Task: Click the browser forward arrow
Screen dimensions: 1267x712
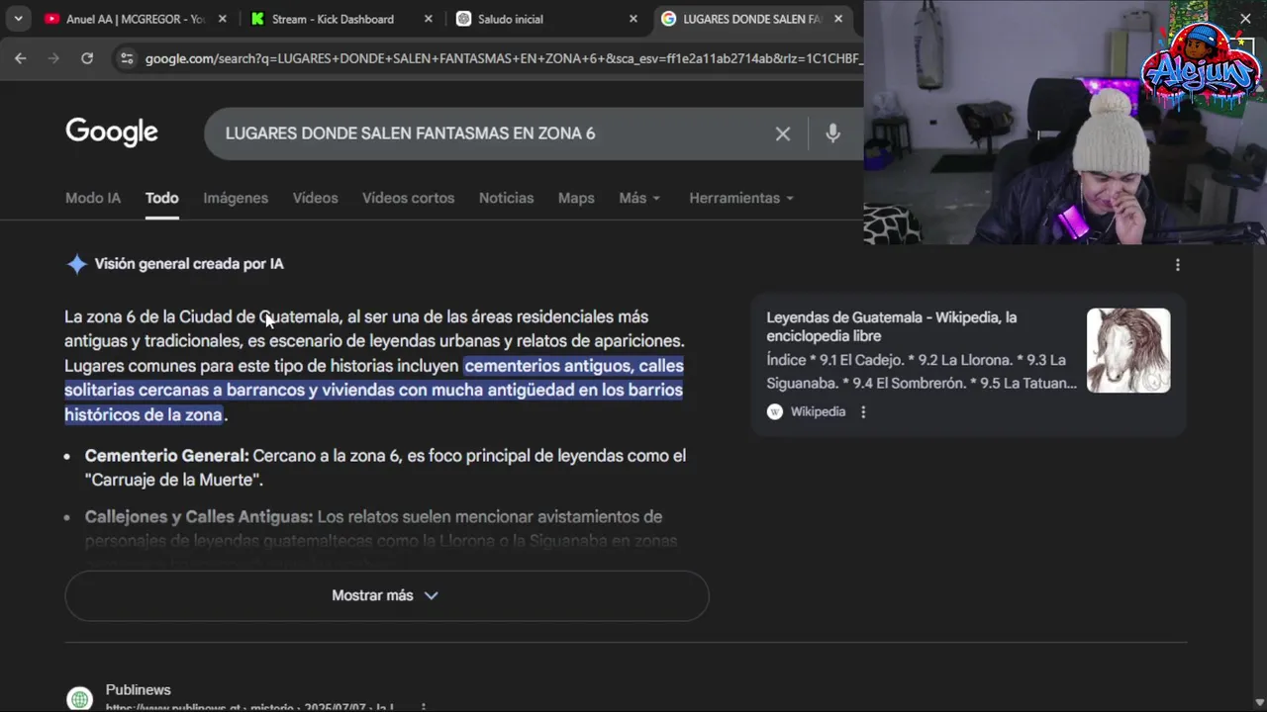Action: tap(53, 58)
